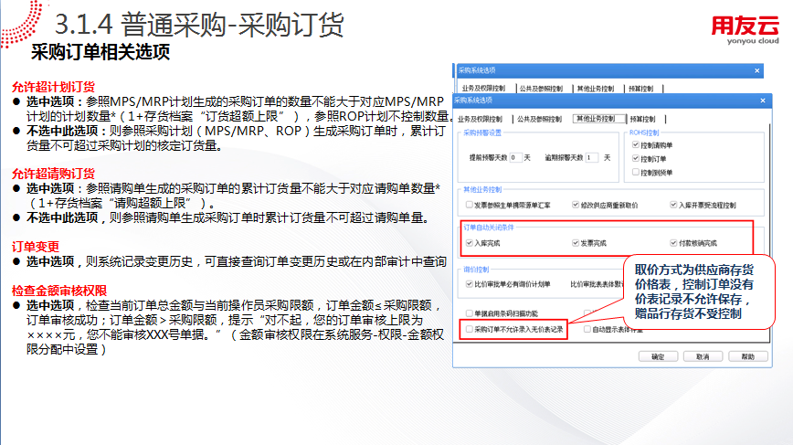Enable 发票参照生单携带源单汇率 option
793x445 pixels.
pos(470,205)
